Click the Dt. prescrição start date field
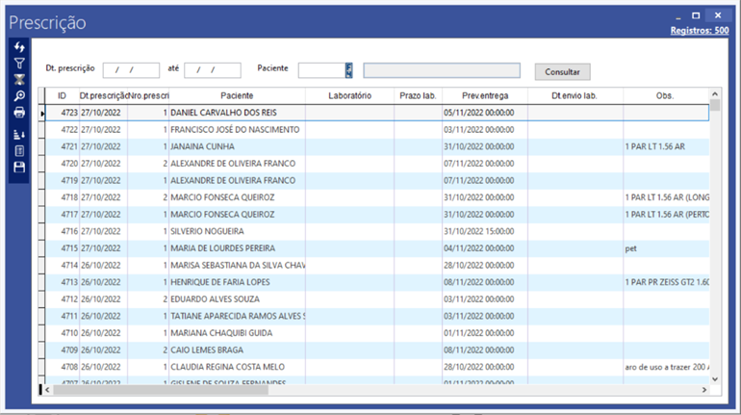 (x=131, y=70)
